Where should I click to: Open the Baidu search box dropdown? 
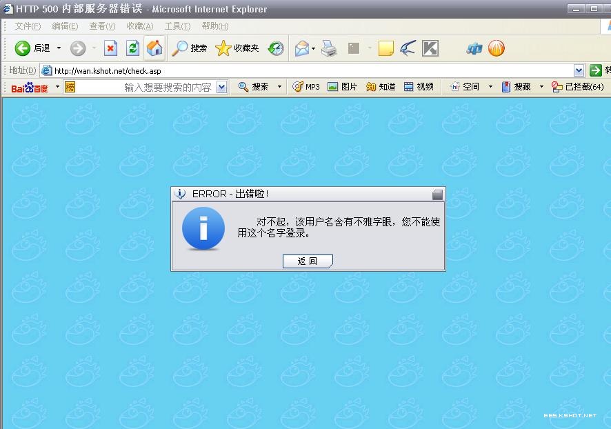pos(222,87)
